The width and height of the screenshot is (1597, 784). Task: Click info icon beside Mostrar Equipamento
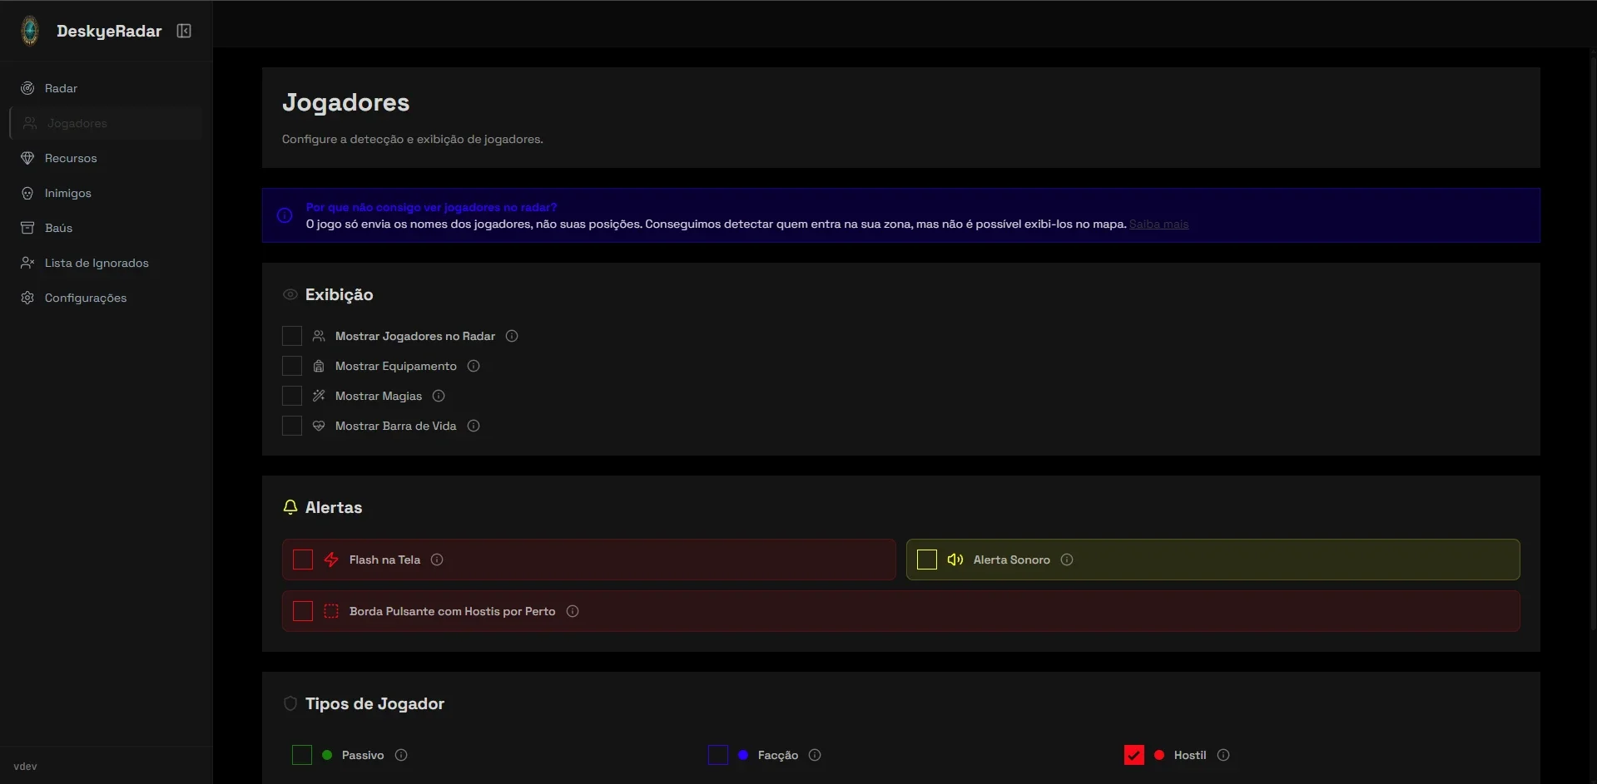click(474, 366)
